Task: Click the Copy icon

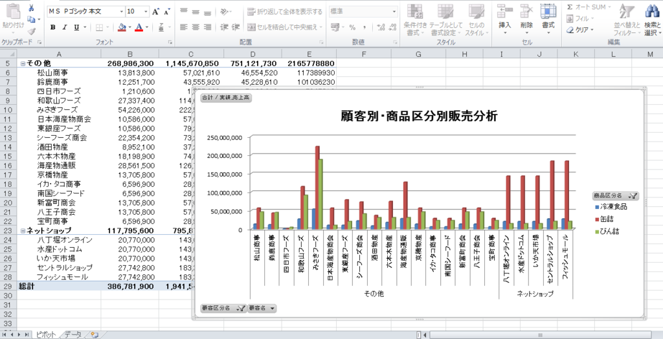Action: pos(31,19)
